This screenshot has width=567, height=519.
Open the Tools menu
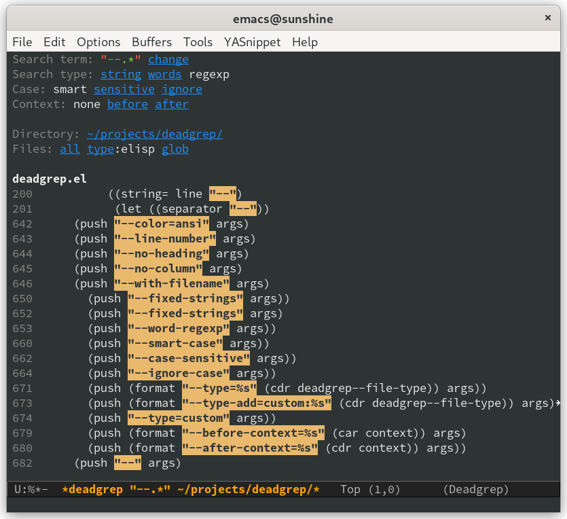(198, 42)
